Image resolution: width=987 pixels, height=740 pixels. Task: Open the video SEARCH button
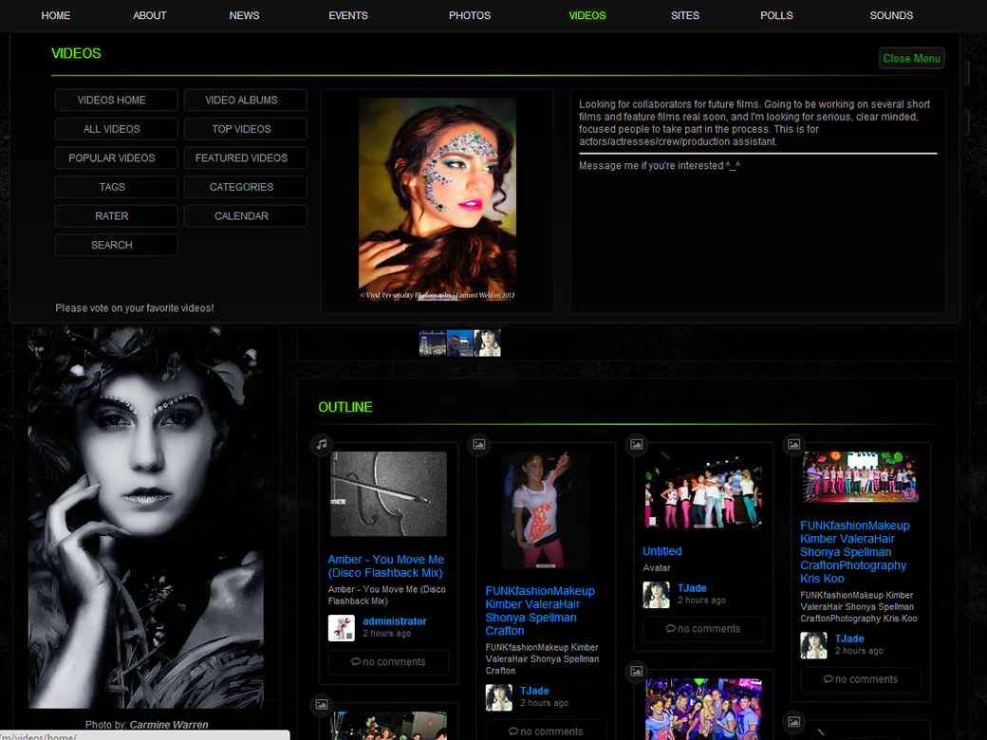coord(112,246)
